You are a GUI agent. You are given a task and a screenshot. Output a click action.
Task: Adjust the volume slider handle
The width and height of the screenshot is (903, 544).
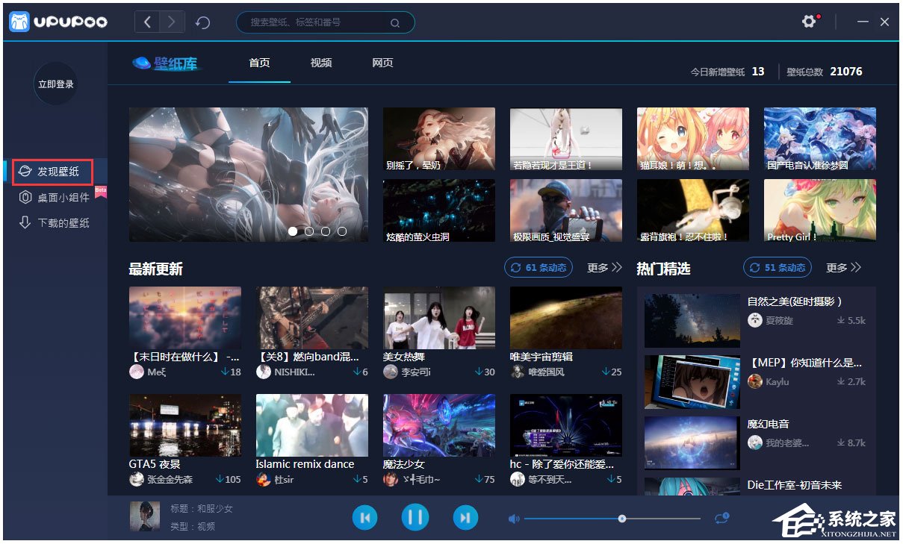[622, 519]
